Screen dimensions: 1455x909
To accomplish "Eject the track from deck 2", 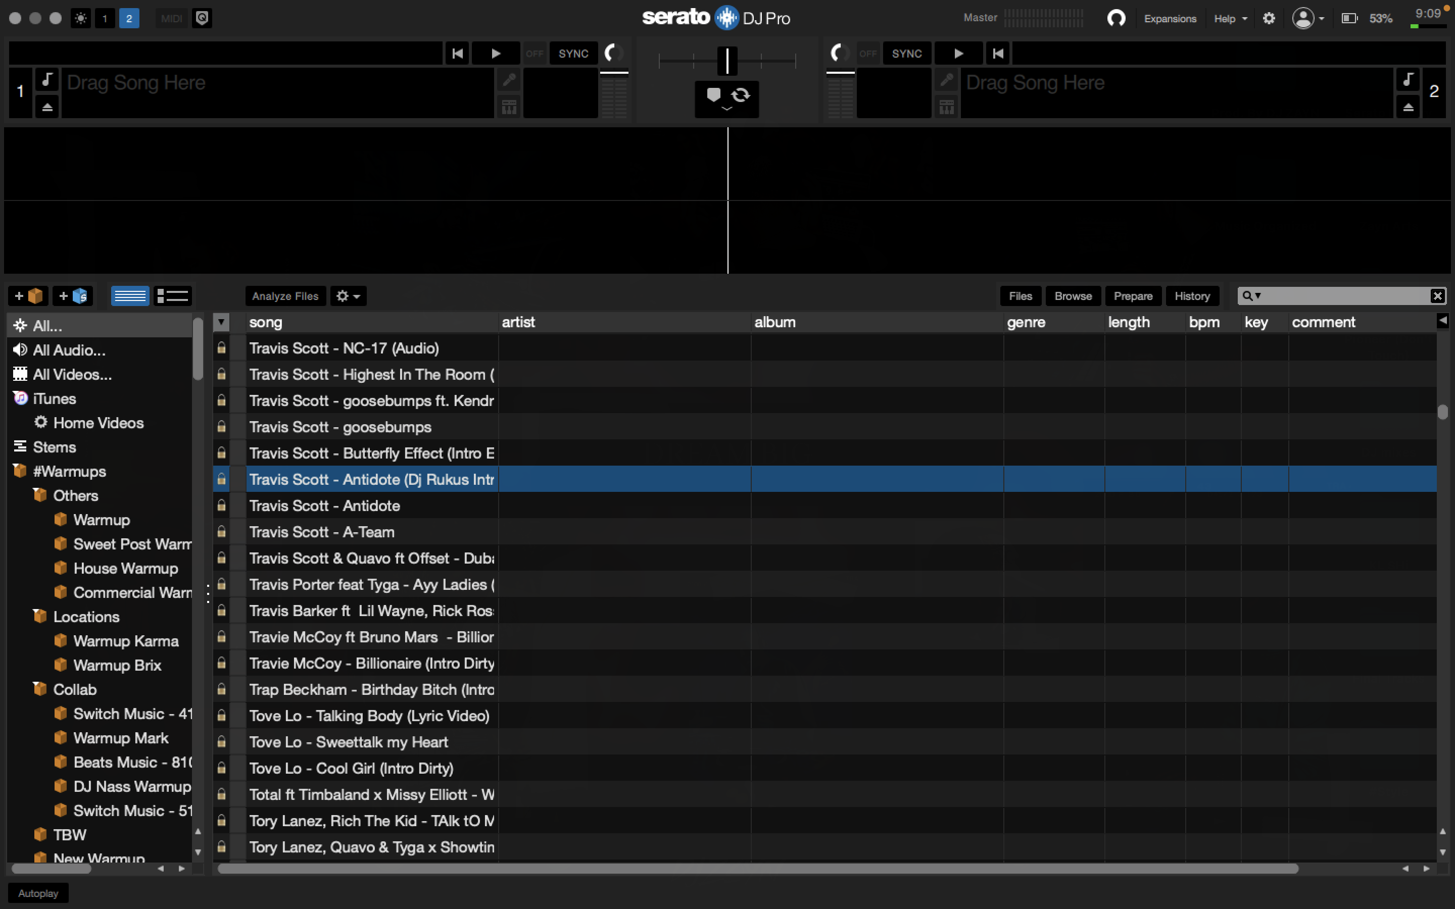I will [1408, 108].
